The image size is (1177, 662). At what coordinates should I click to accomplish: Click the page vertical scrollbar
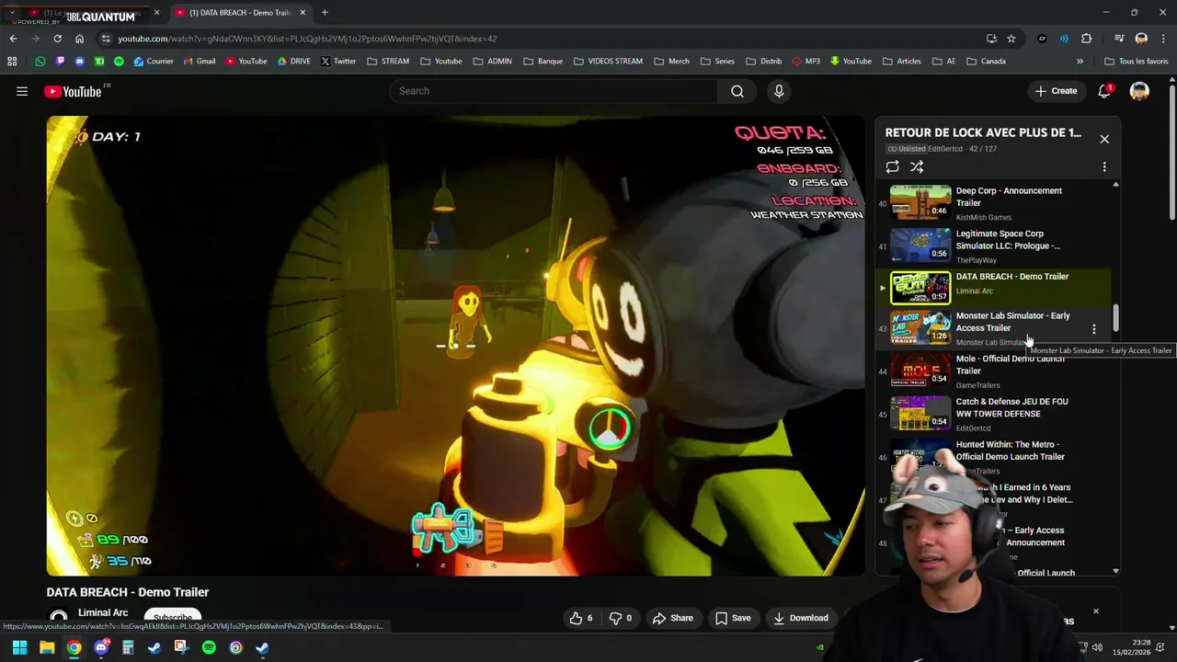tap(1172, 152)
